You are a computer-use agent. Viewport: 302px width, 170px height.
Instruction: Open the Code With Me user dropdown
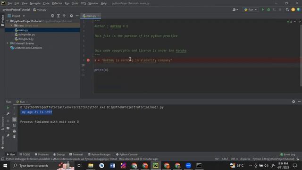pos(235,9)
